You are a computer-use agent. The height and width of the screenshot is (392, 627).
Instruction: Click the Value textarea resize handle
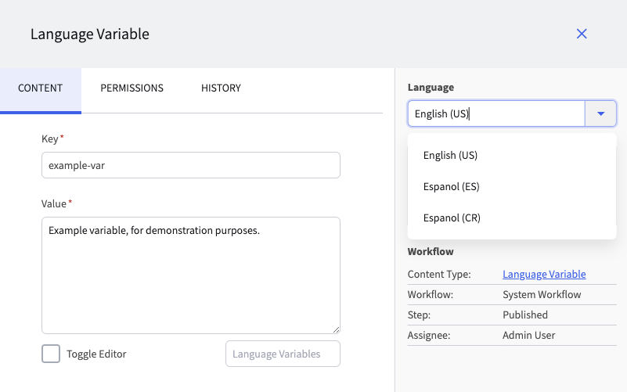point(336,329)
